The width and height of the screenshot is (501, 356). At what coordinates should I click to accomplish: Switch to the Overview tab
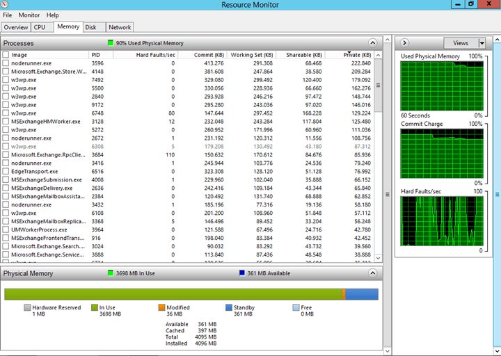coord(15,27)
